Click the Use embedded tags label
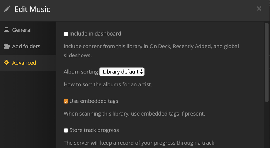Viewport: 270px width, 148px height. click(x=94, y=101)
